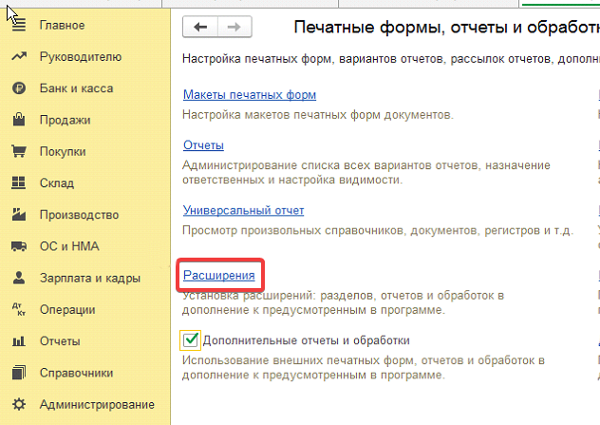This screenshot has height=425, width=600.
Task: Open the Главное section
Action: click(x=63, y=26)
